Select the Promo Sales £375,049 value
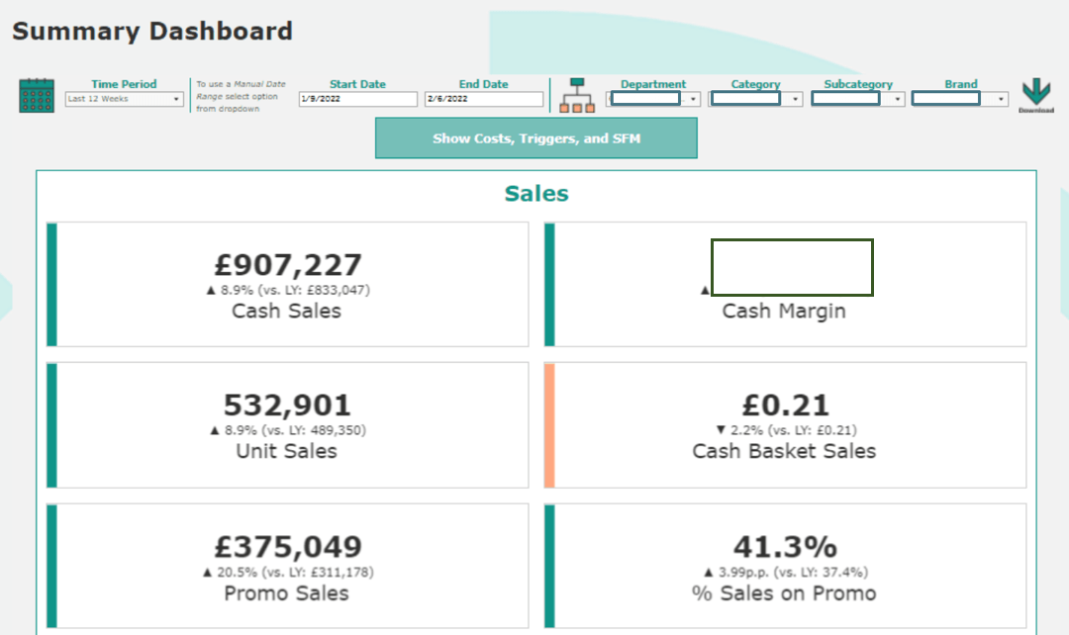 (x=288, y=547)
